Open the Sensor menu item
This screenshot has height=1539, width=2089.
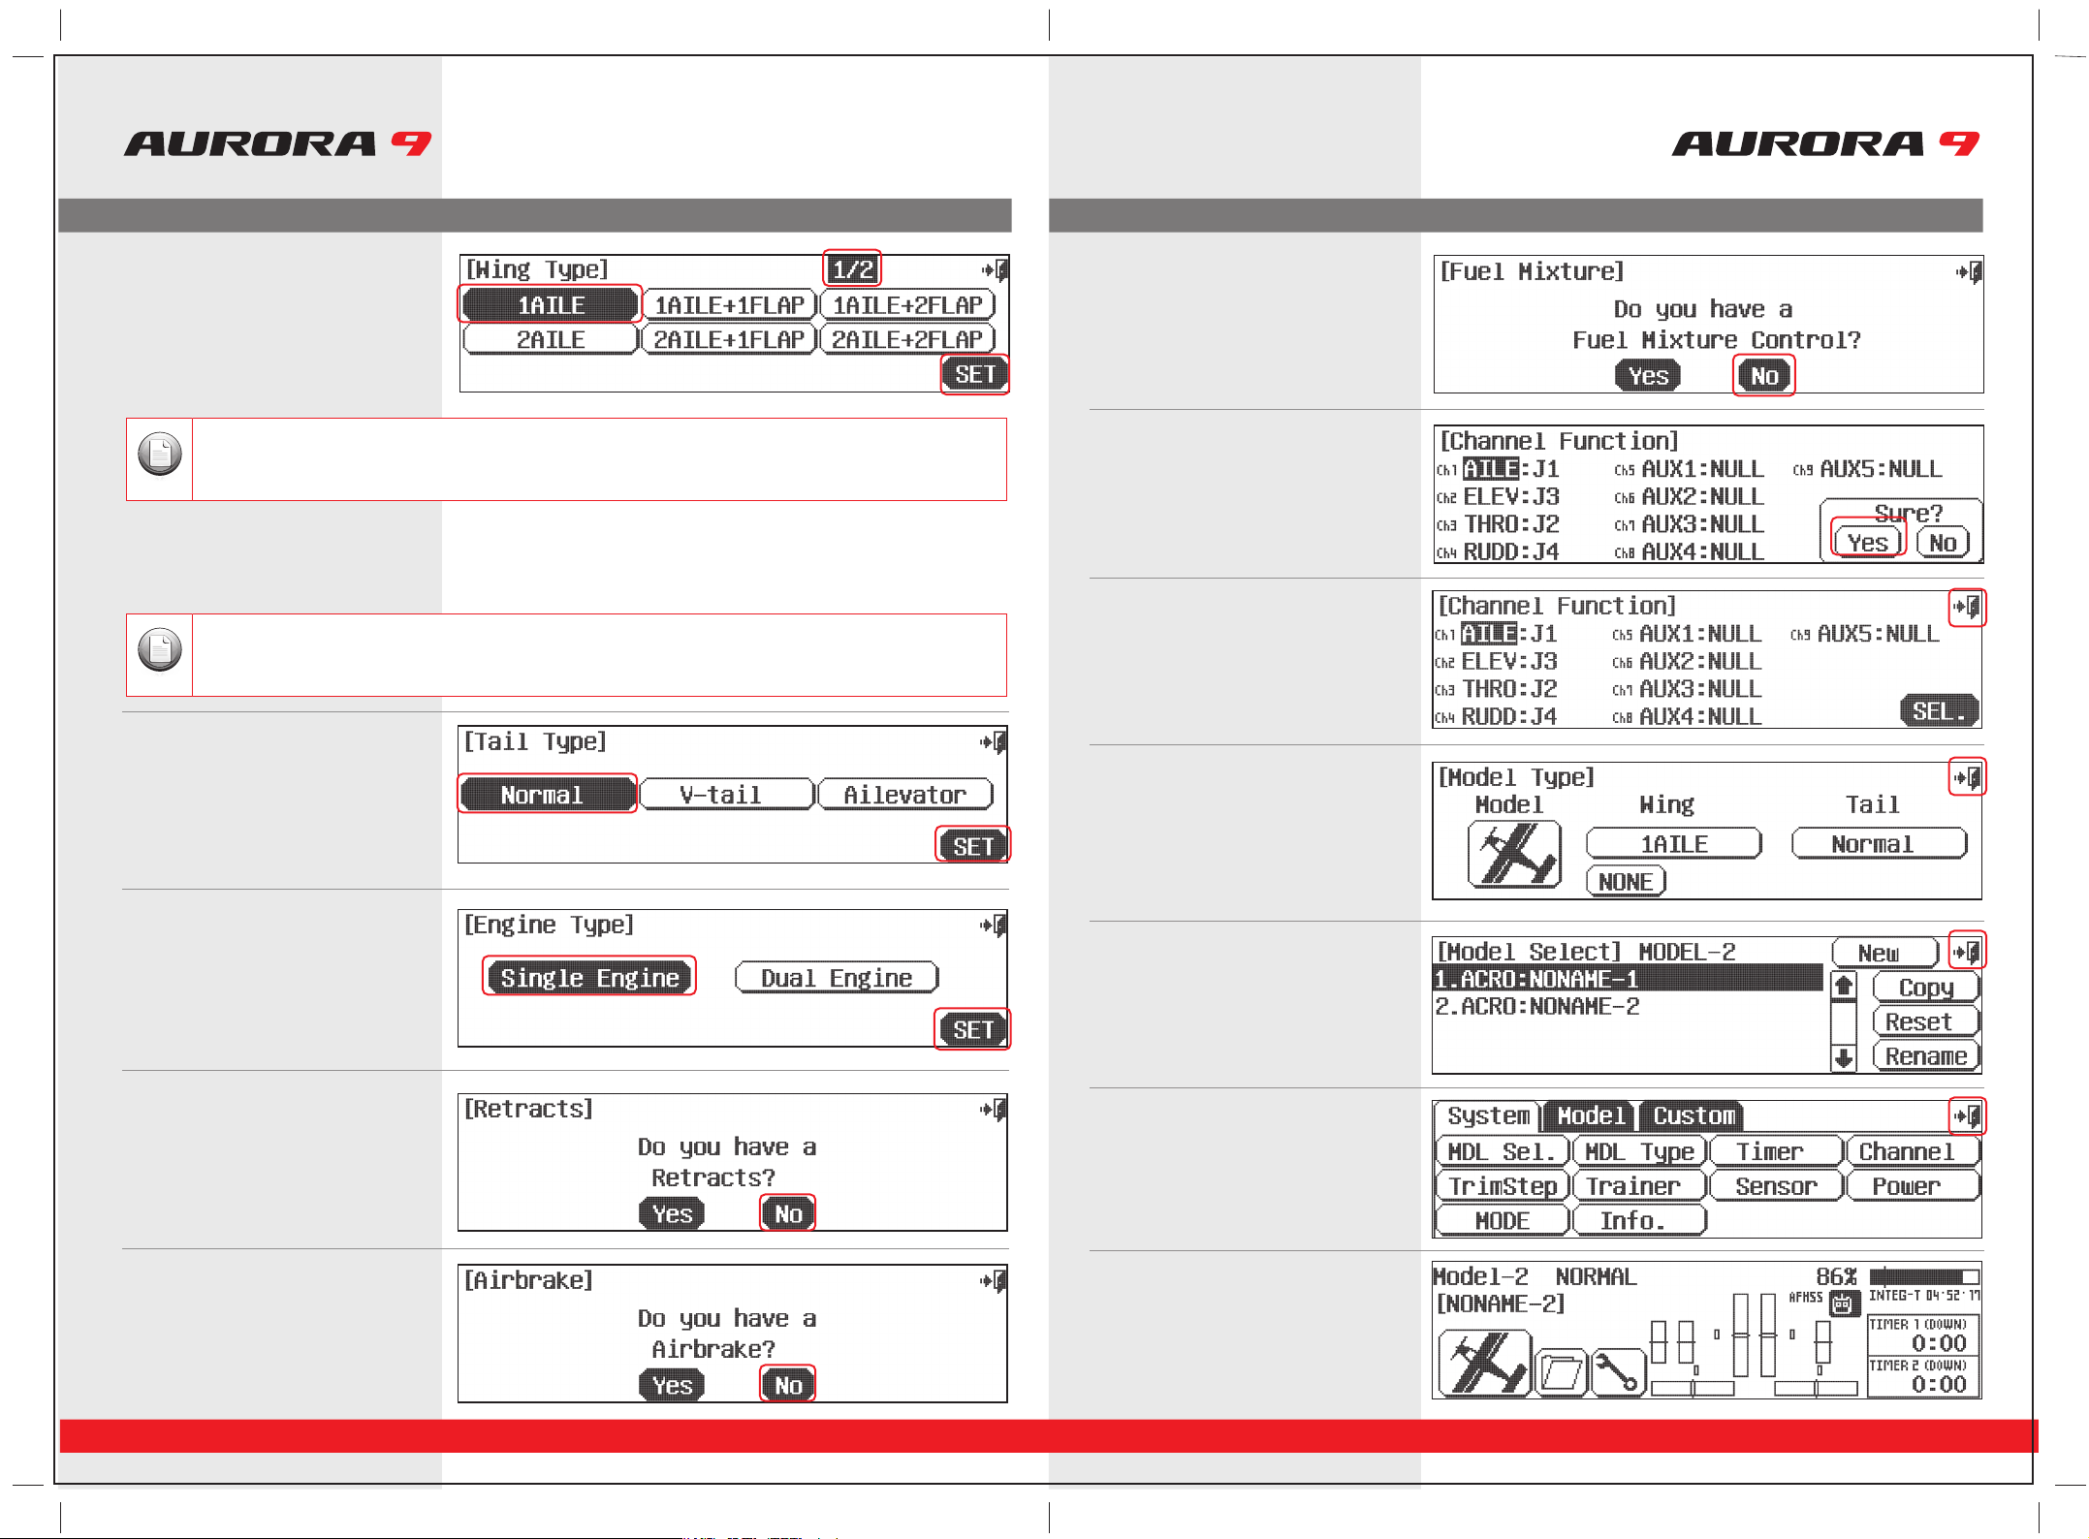click(1776, 1187)
